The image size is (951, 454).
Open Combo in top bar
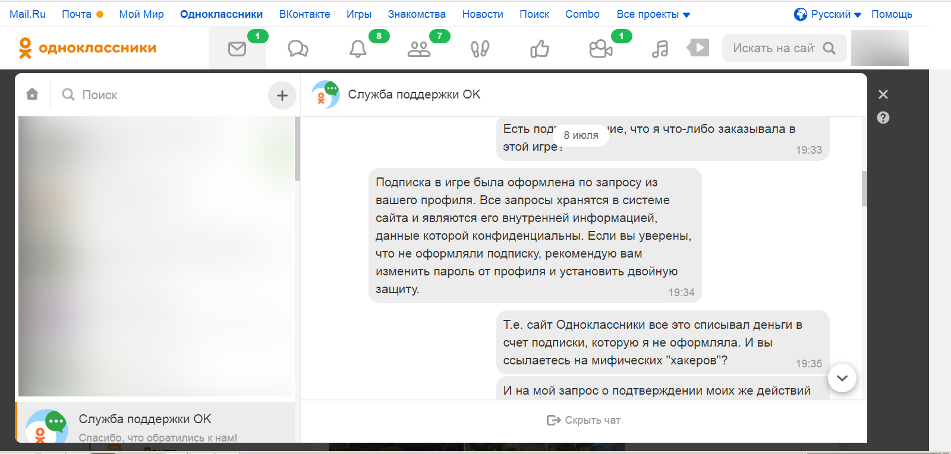click(582, 14)
